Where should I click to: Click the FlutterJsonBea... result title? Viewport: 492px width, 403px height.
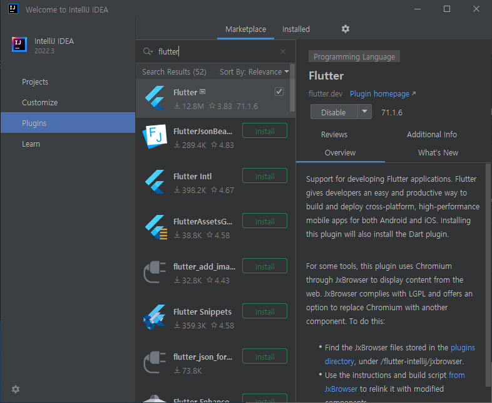point(203,131)
